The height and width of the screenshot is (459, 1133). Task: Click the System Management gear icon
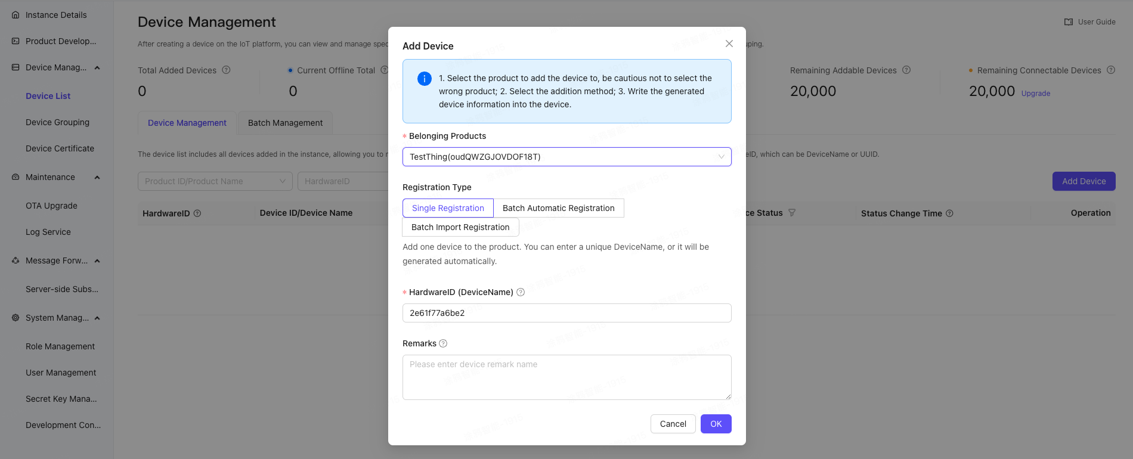(16, 318)
